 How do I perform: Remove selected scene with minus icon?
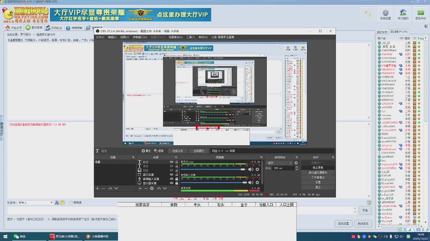(x=103, y=189)
